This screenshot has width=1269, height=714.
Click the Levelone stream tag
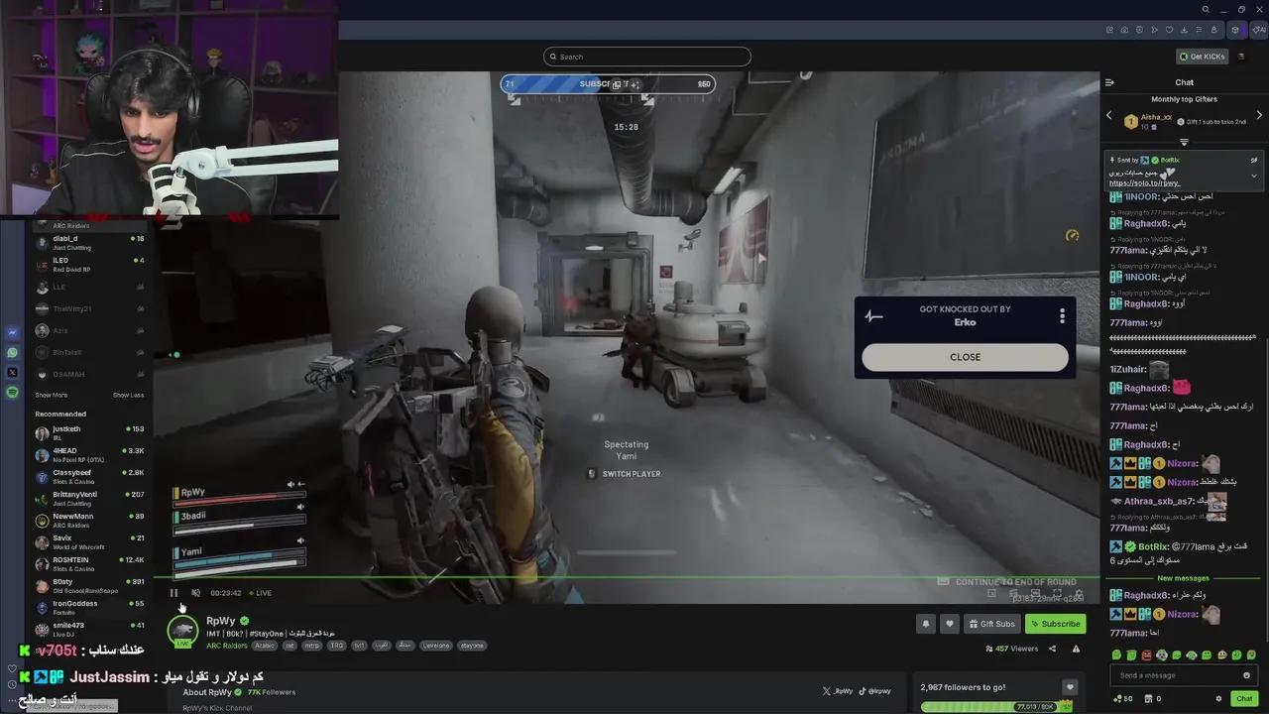pos(436,646)
